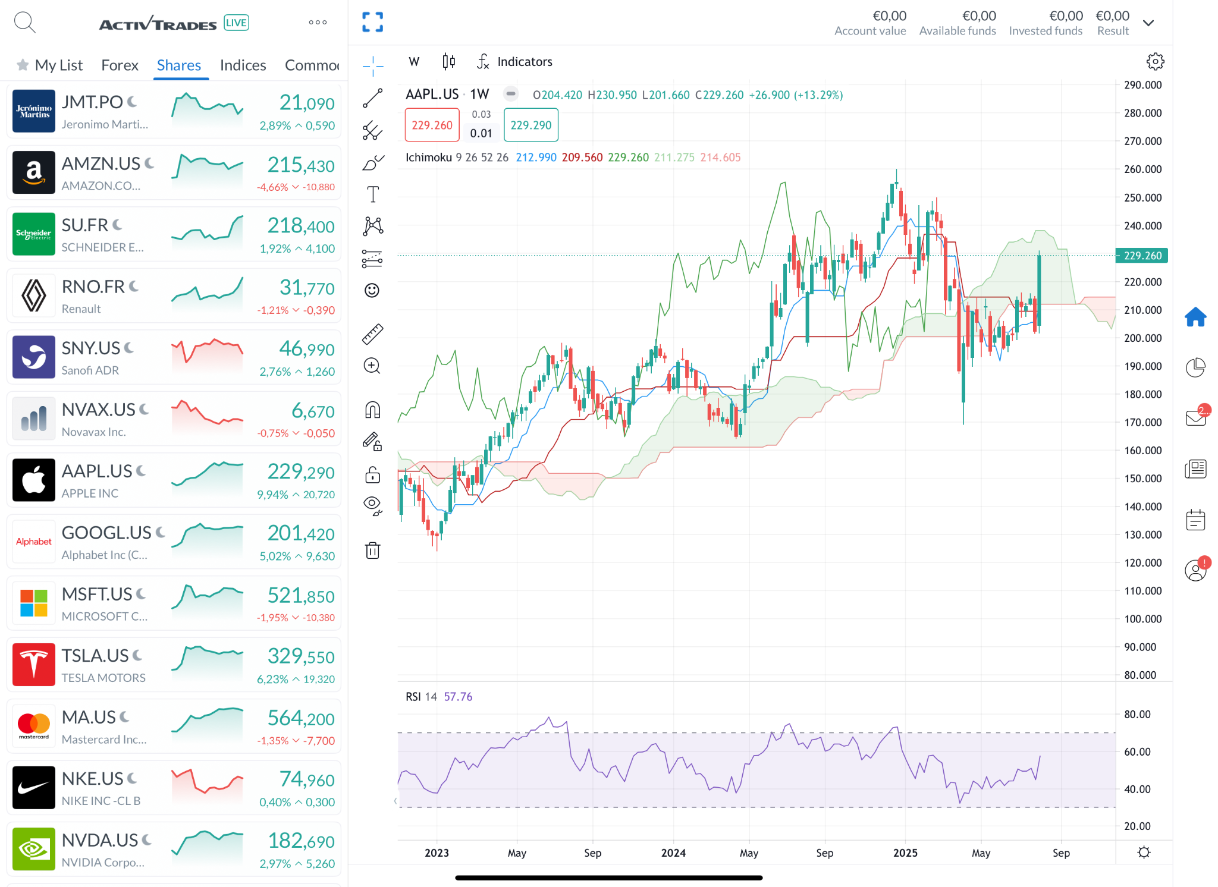Expand account summary chevron

1148,23
